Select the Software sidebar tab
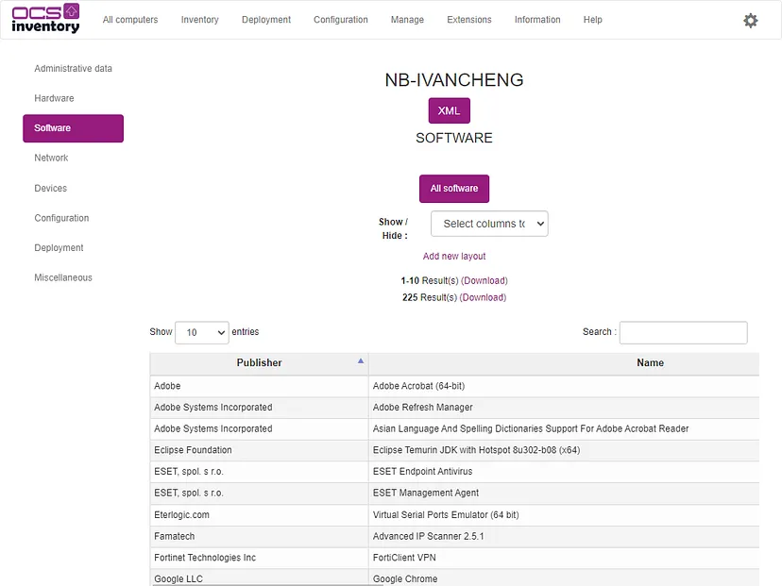The image size is (782, 586). (73, 128)
